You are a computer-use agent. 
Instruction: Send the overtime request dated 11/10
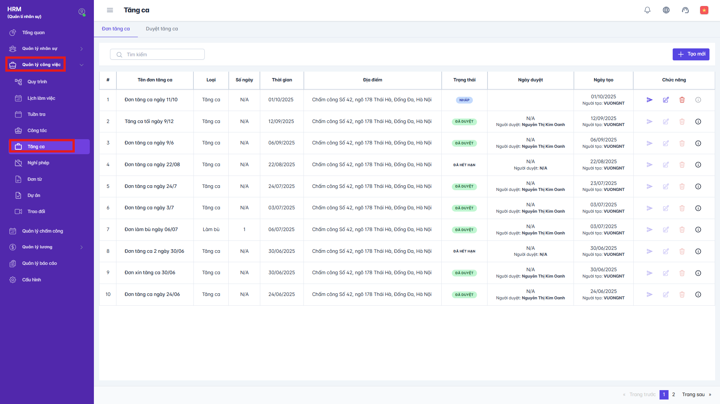point(649,100)
